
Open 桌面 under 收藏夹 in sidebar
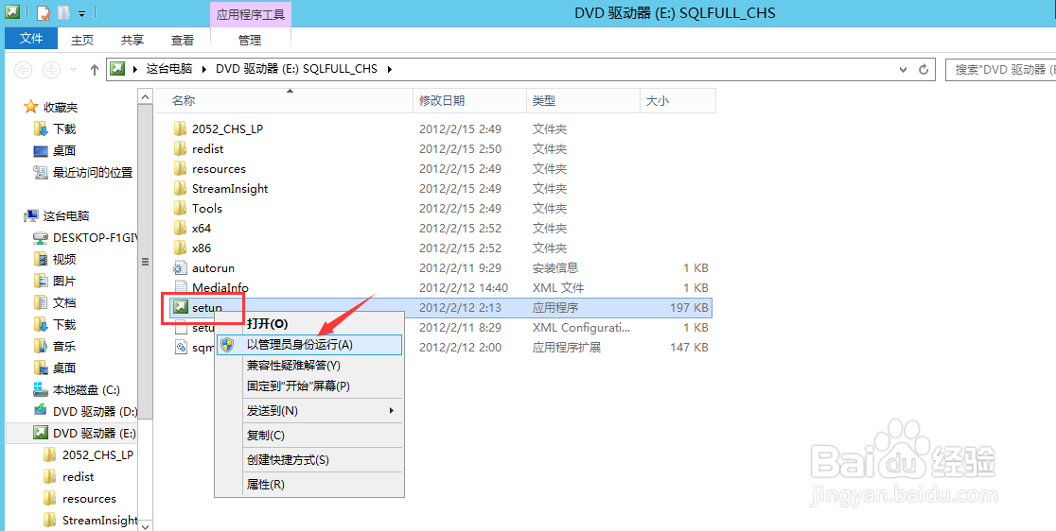point(64,151)
